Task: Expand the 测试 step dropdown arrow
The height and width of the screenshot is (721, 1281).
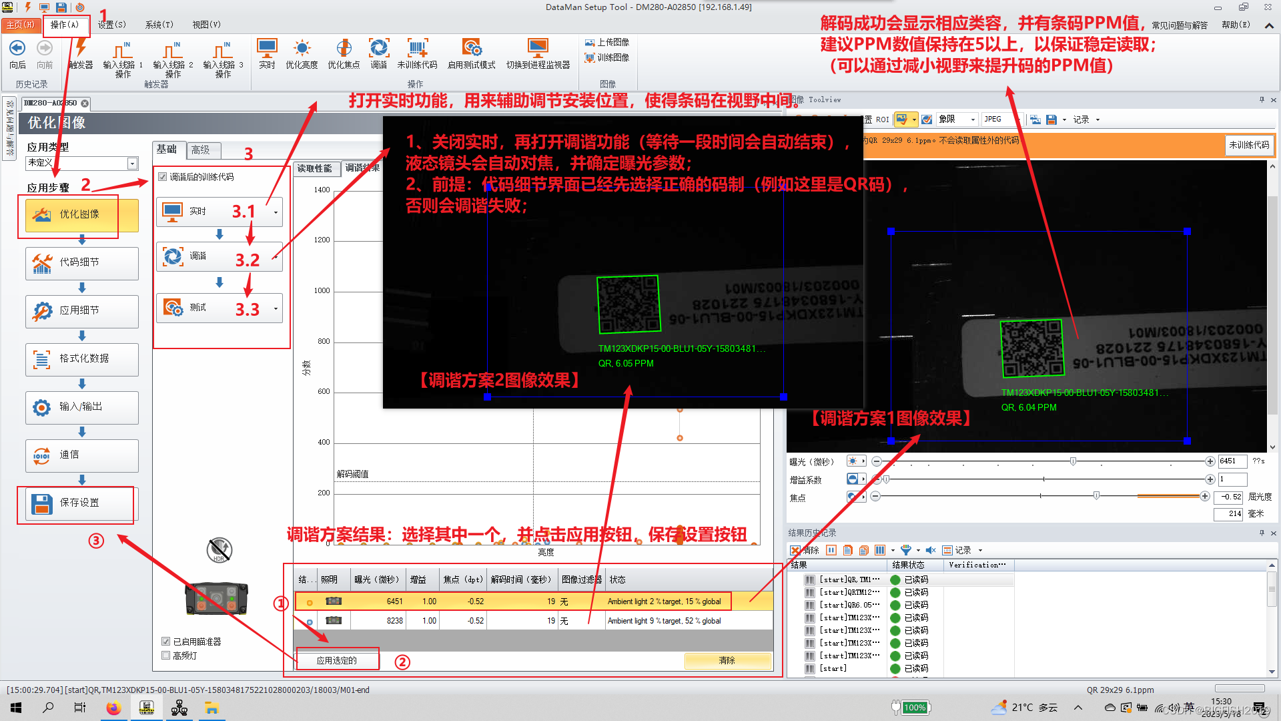Action: (x=276, y=308)
